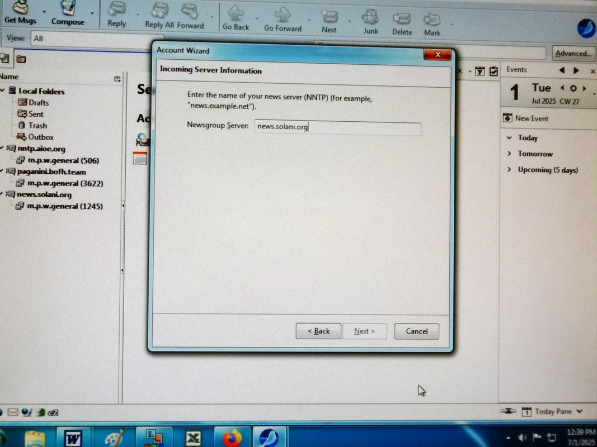597x447 pixels.
Task: Close the Account Wizard dialog
Action: (x=438, y=55)
